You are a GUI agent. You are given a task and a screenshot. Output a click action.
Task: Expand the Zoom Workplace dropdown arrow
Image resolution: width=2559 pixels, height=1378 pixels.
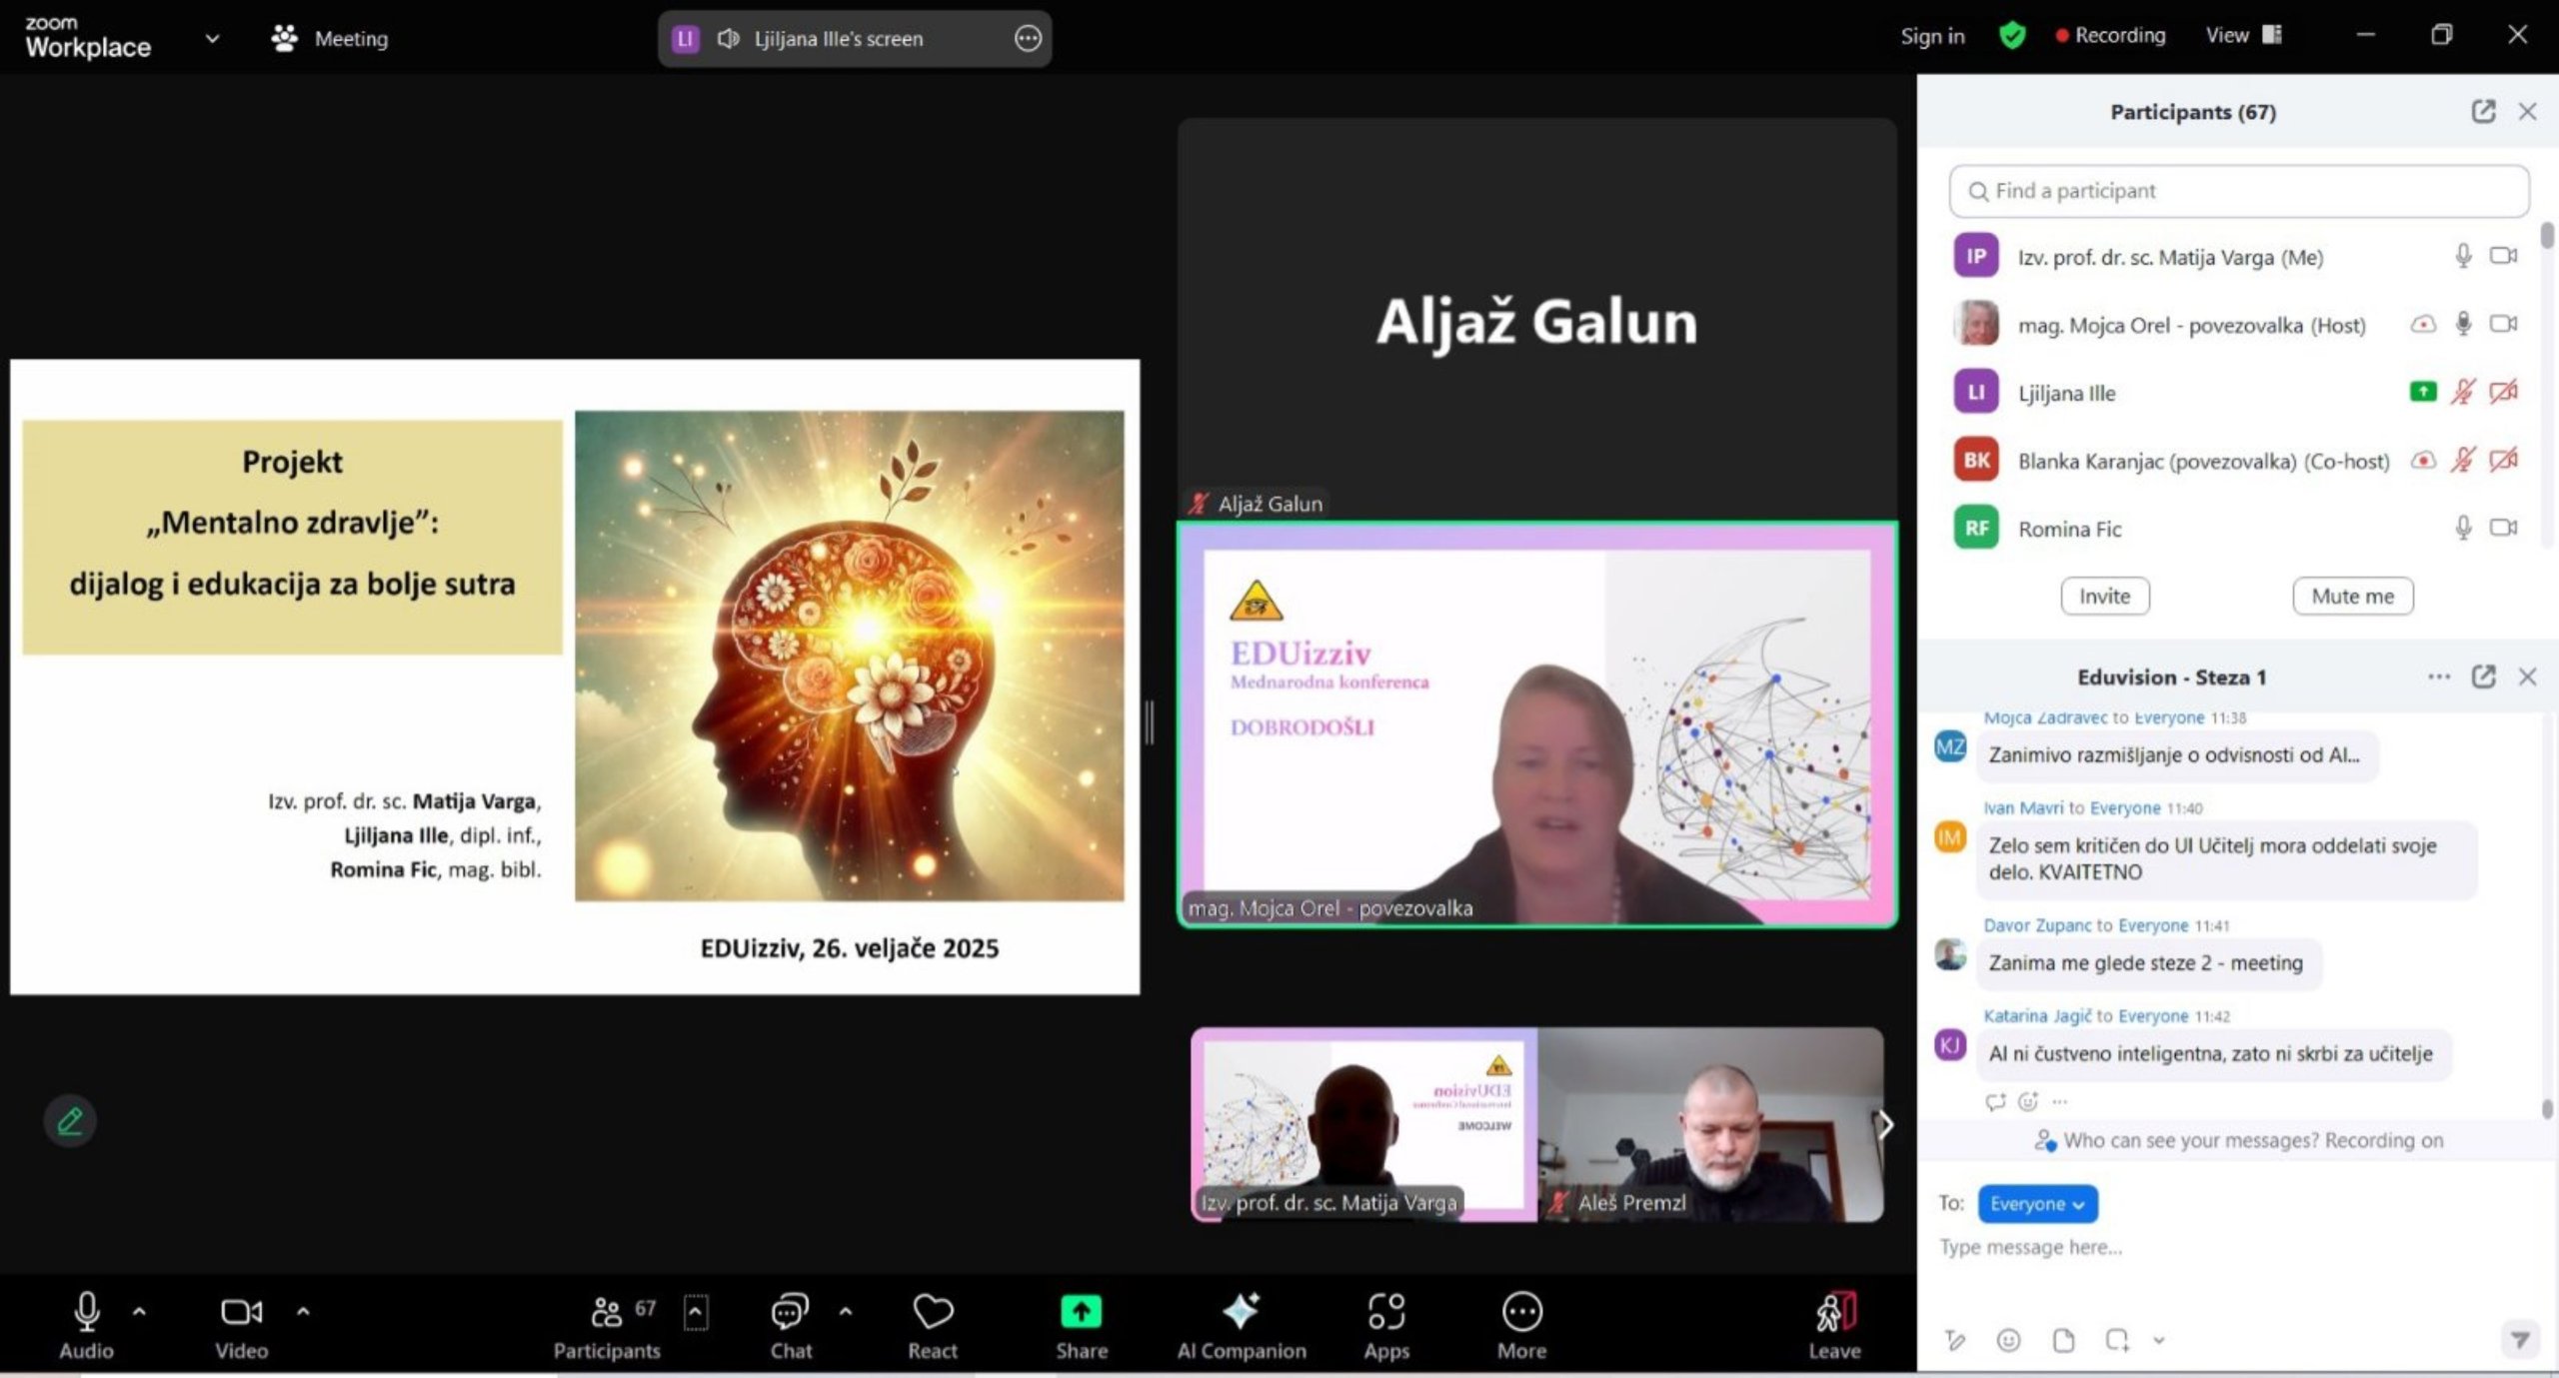click(x=212, y=39)
